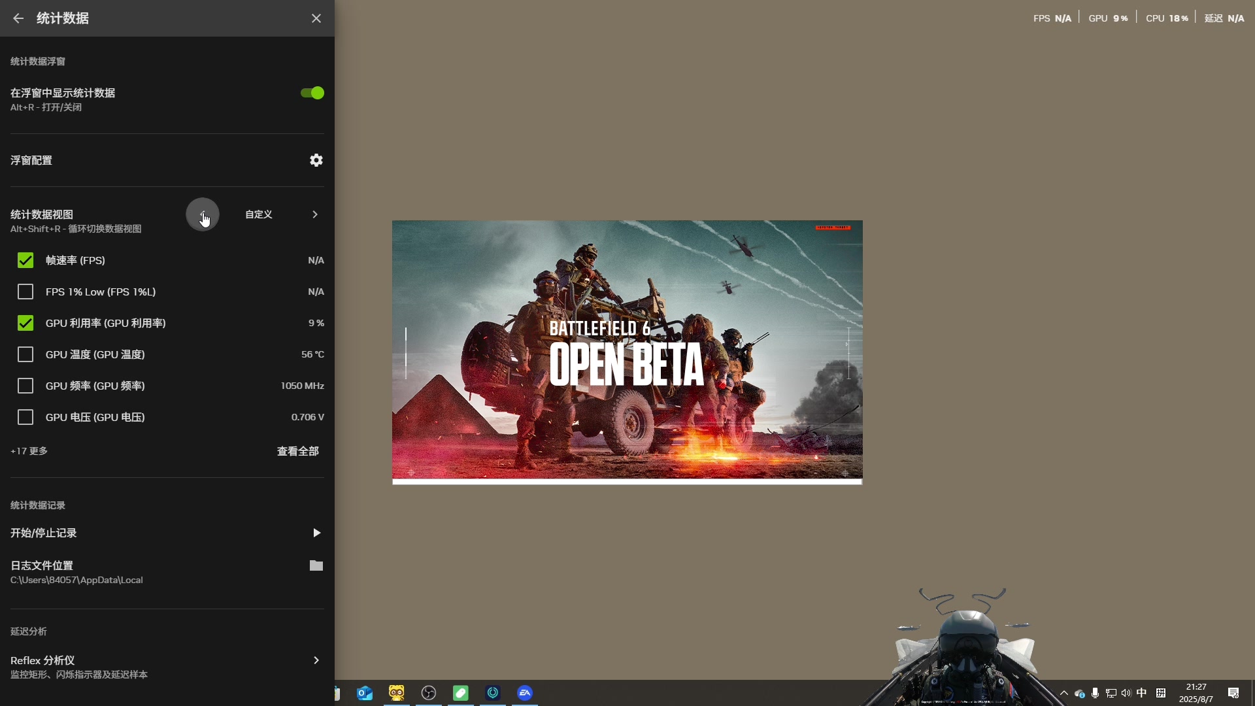Click the +17 更多 text
The image size is (1255, 706).
pyautogui.click(x=29, y=451)
